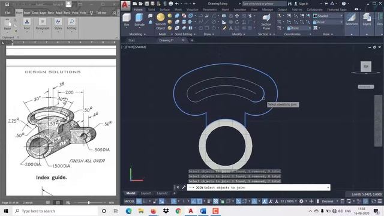The height and width of the screenshot is (216, 384).
Task: Add a new drawing tab with plus
Action: click(x=192, y=40)
